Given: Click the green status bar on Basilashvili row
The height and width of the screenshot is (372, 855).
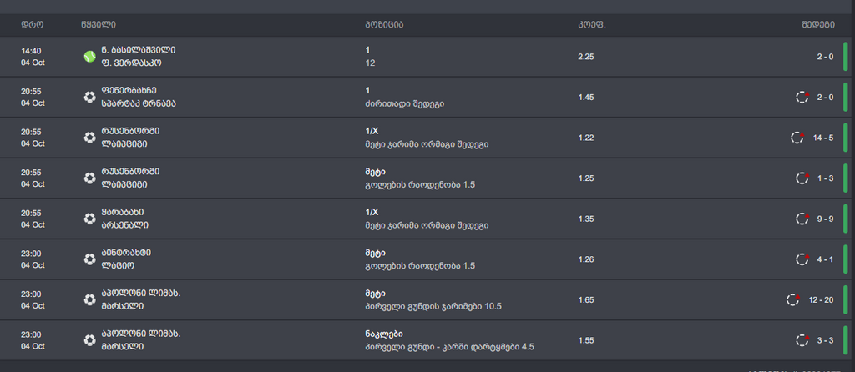Looking at the screenshot, I should point(846,57).
